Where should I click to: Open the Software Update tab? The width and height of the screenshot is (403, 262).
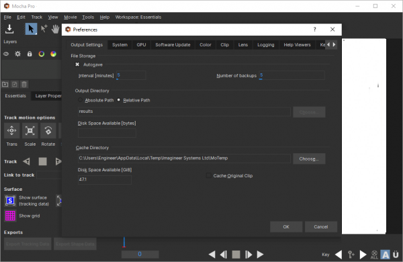point(173,45)
